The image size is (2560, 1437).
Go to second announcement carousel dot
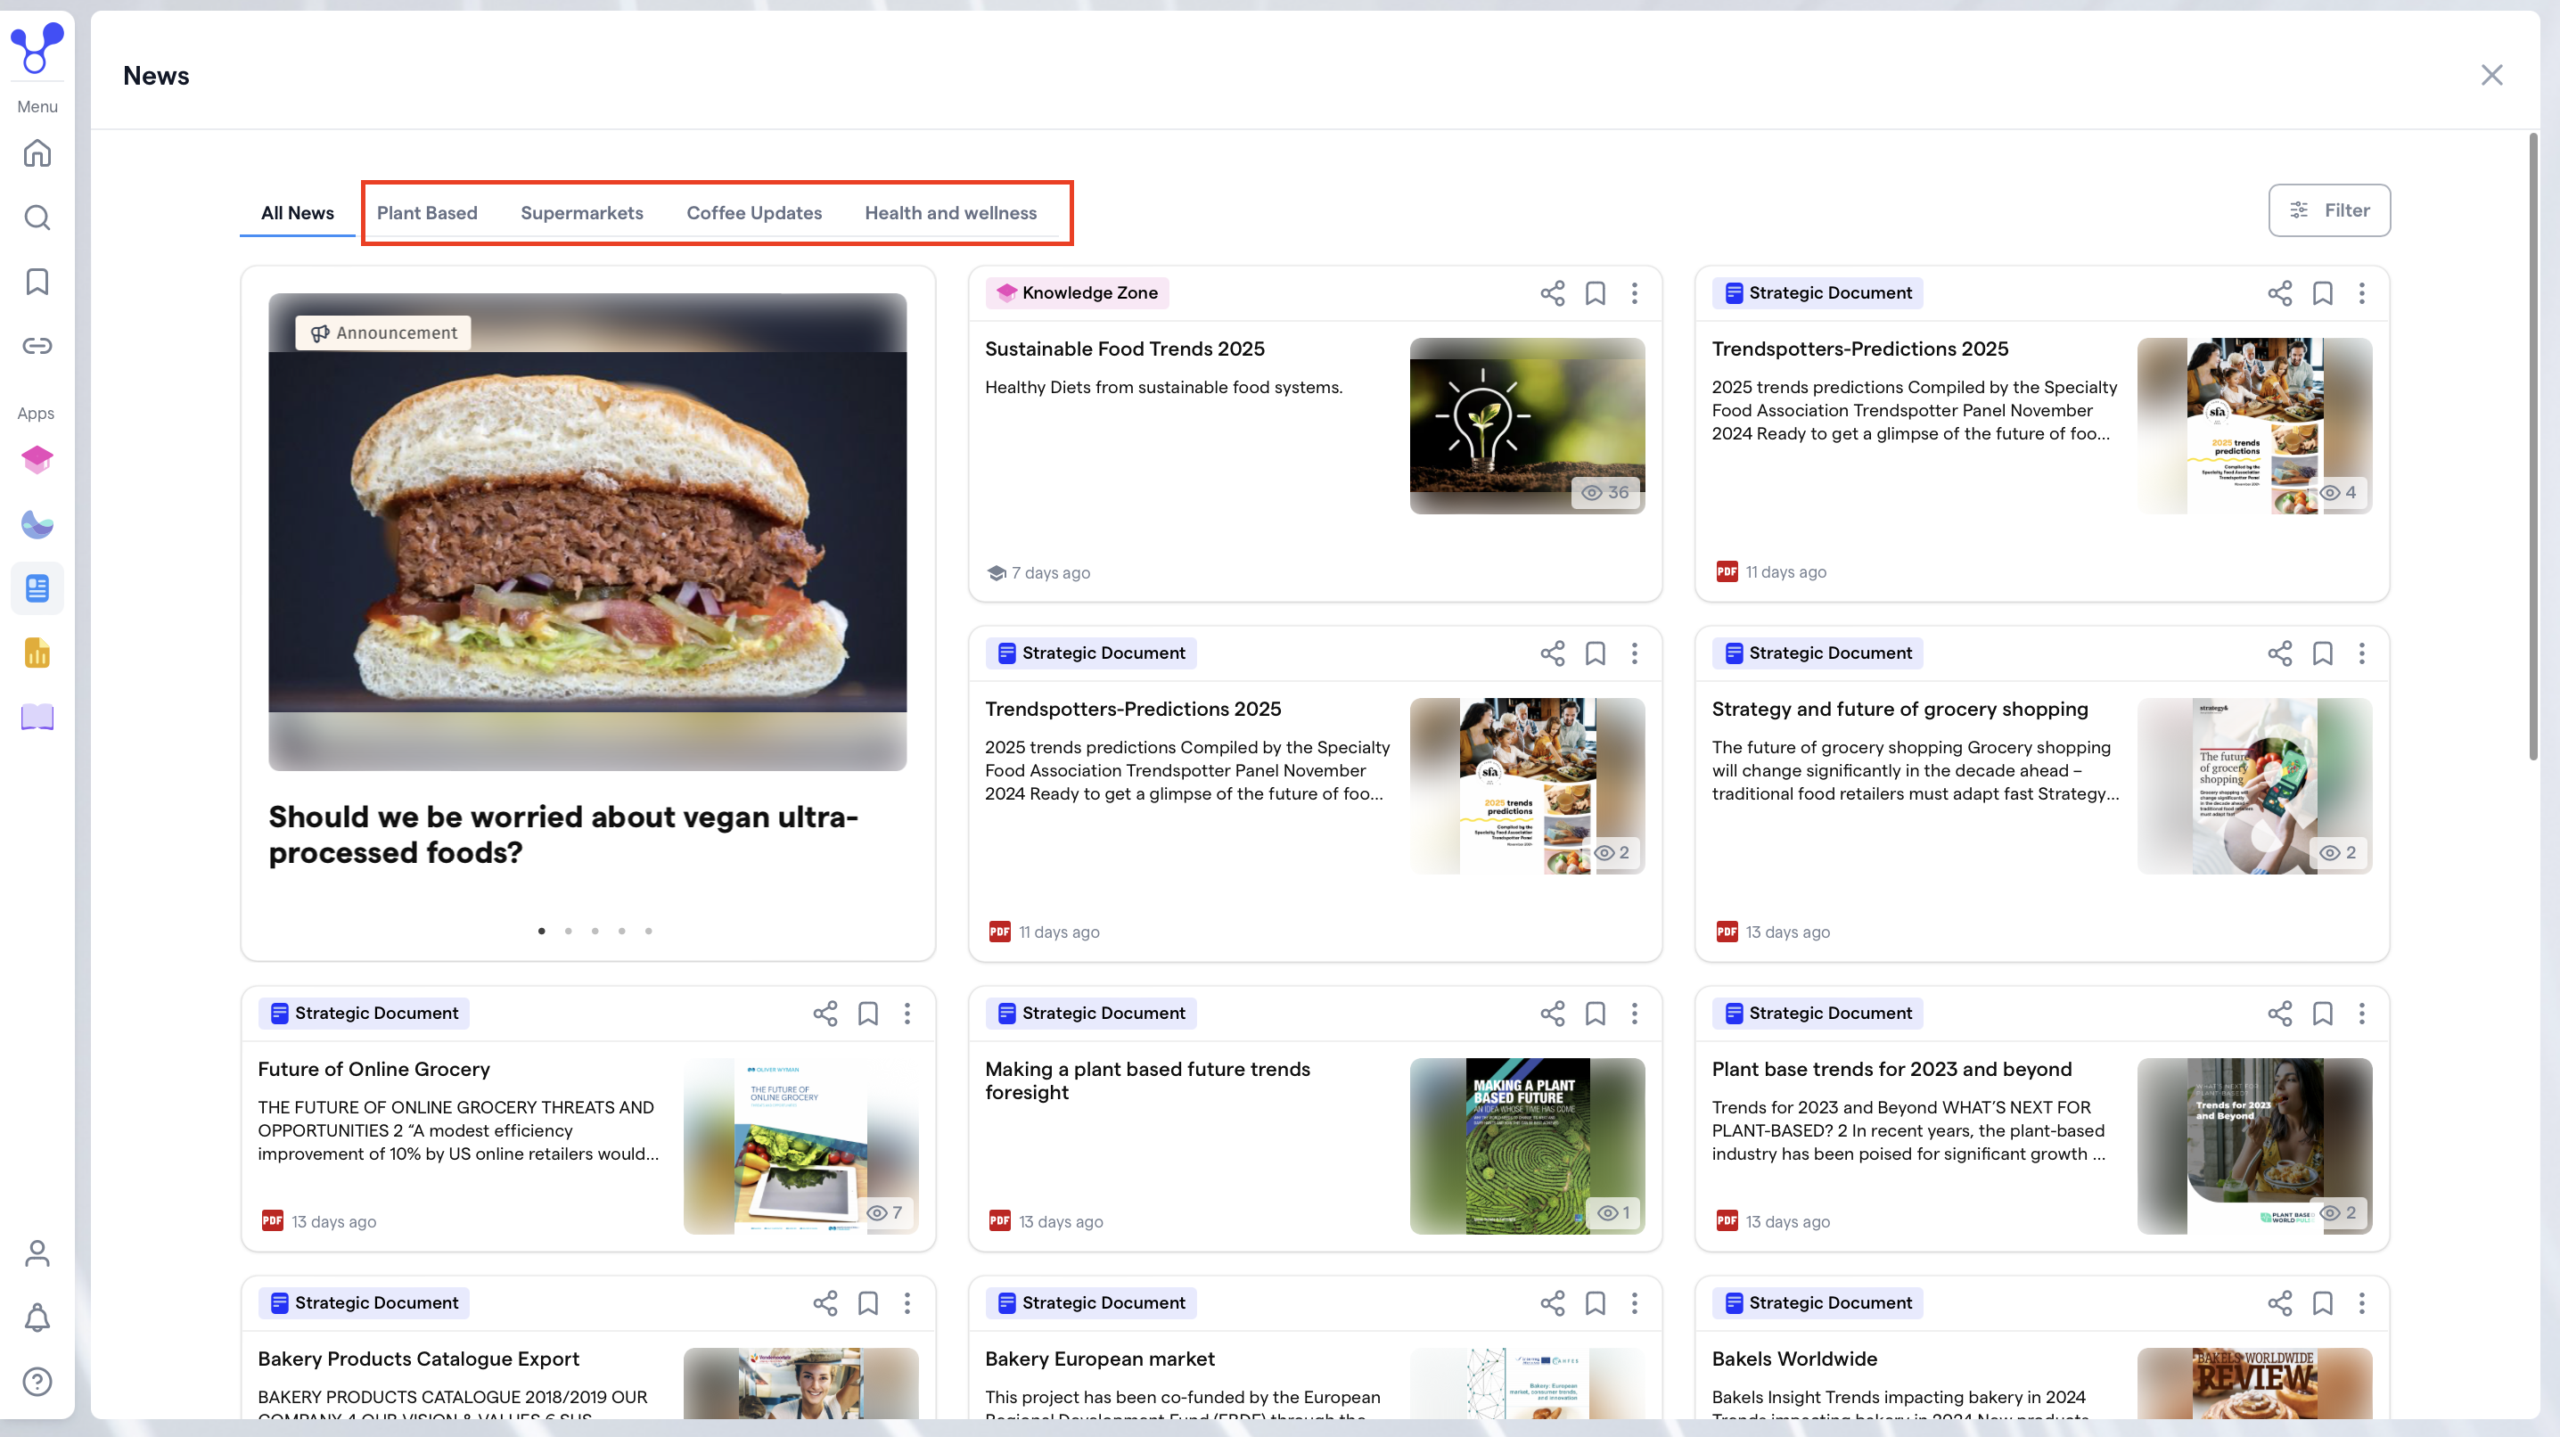click(569, 932)
